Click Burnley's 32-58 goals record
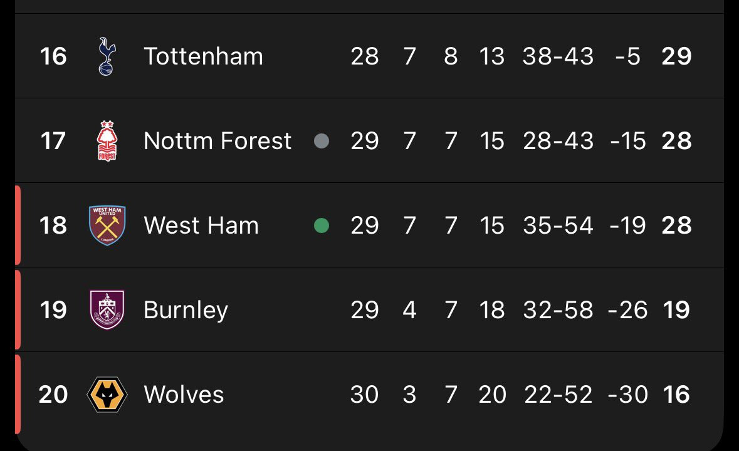Image resolution: width=739 pixels, height=451 pixels. pos(558,310)
